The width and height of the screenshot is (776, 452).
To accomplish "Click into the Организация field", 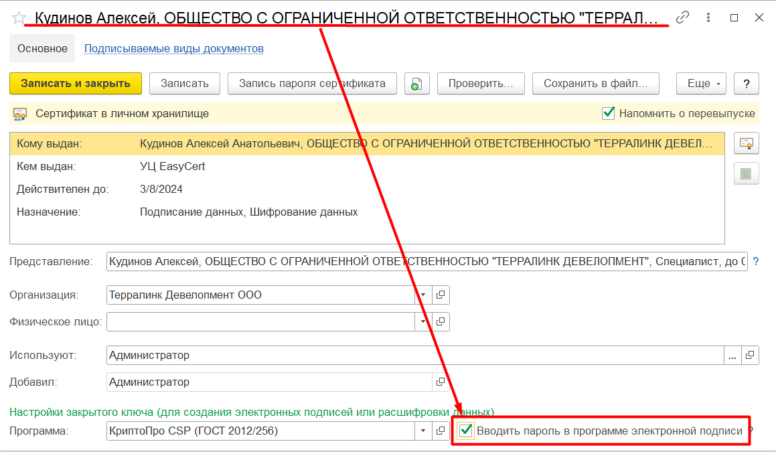I will point(261,295).
